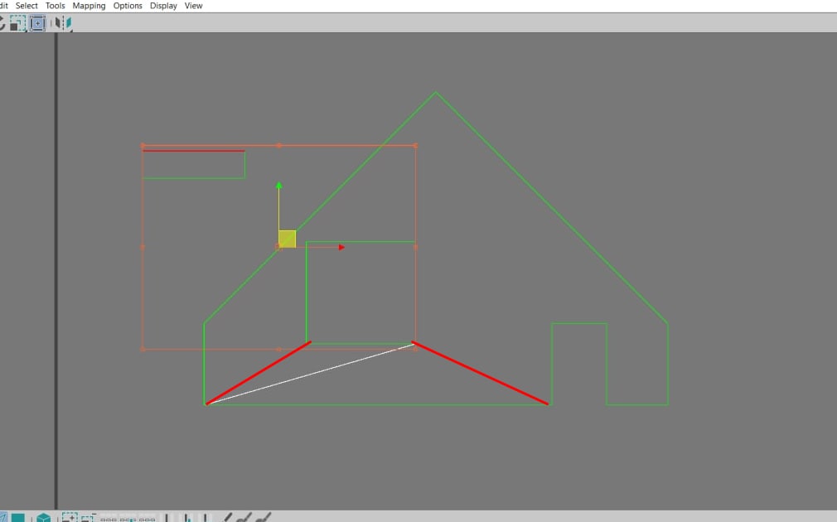The height and width of the screenshot is (522, 837).
Task: Click the freeform gizmo top-middle handle
Action: (278, 145)
